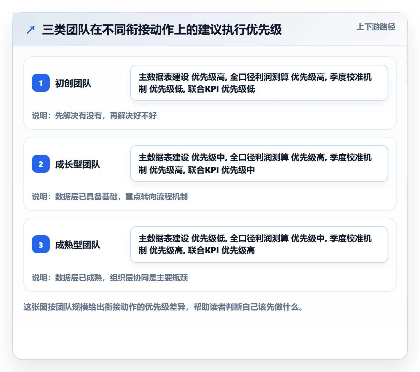Image resolution: width=420 pixels, height=372 pixels.
Task: Select the 上下游路径 tag in the header
Action: tap(376, 27)
